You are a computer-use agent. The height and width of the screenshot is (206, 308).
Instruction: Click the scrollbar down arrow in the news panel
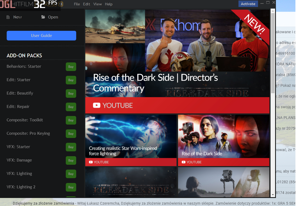pyautogui.click(x=273, y=195)
